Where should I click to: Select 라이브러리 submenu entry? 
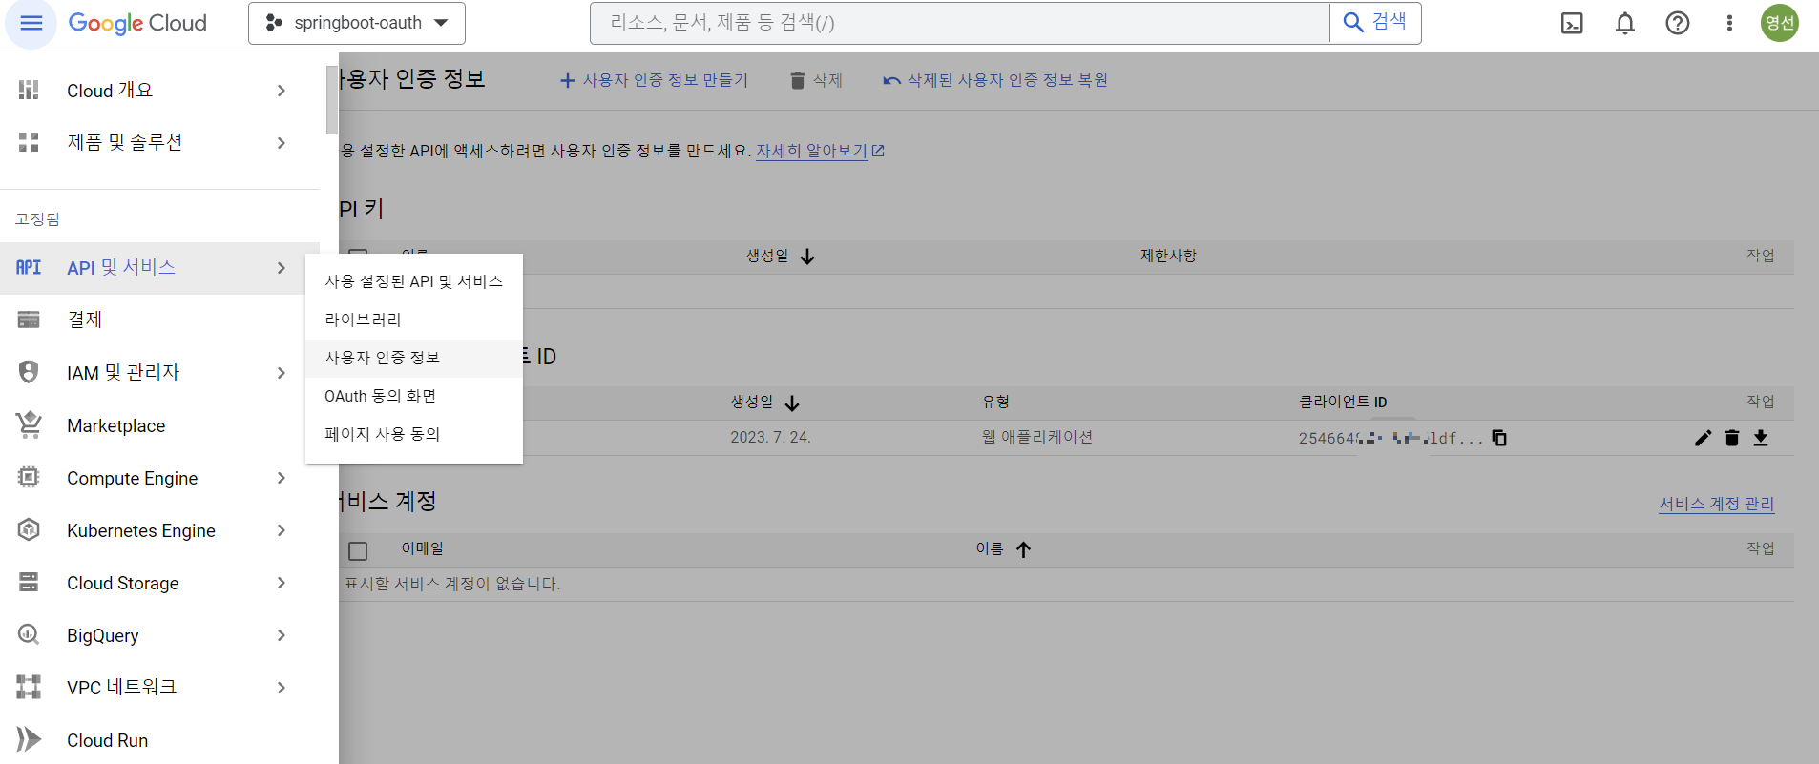(x=413, y=320)
